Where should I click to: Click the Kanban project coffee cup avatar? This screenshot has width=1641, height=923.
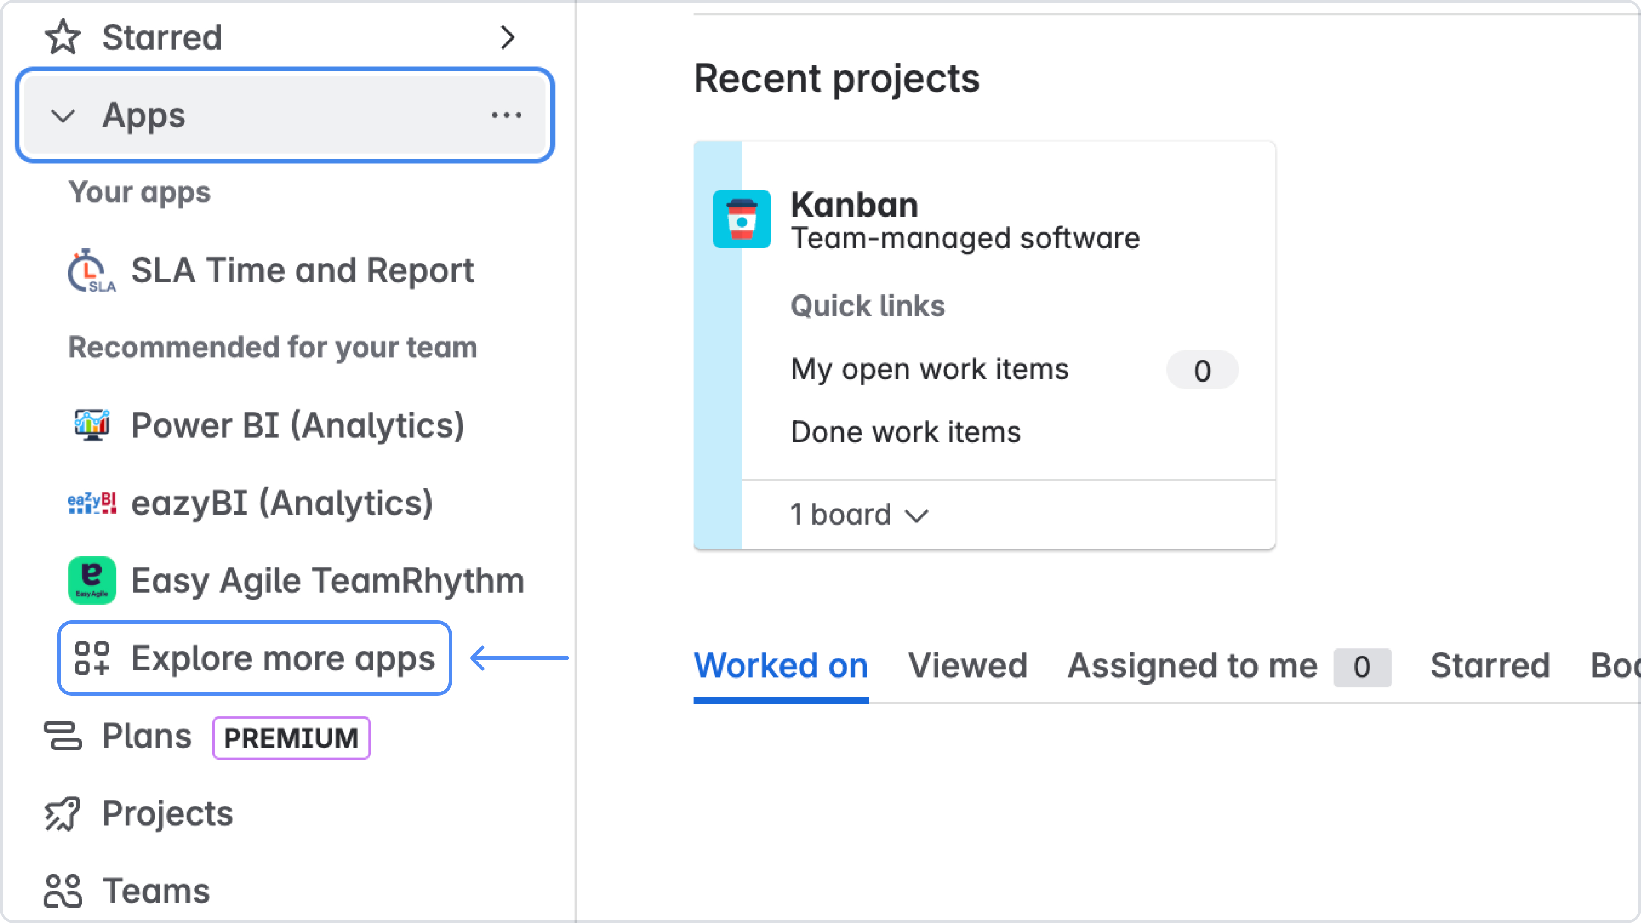point(741,219)
